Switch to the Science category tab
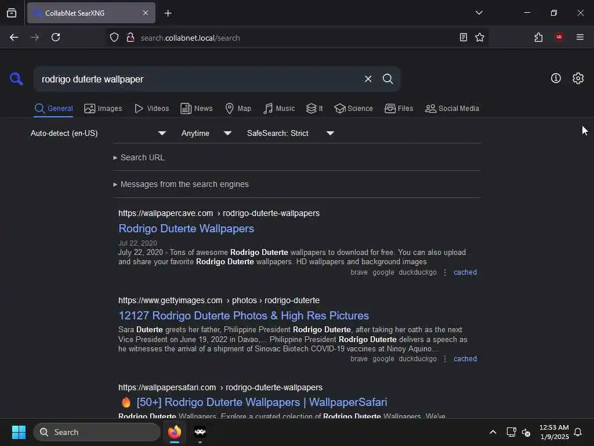Screen dimensions: 594x446 click(x=353, y=109)
